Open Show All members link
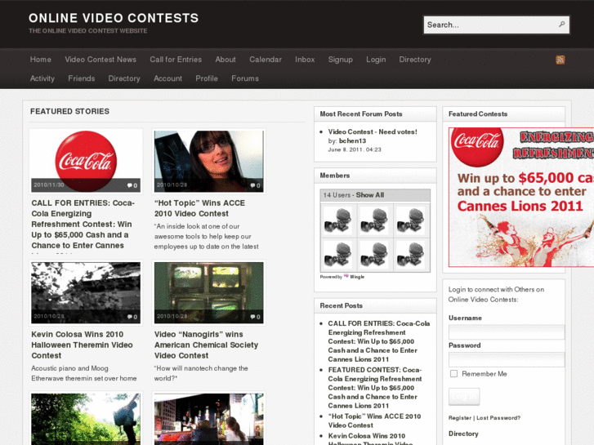Image resolution: width=594 pixels, height=445 pixels. tap(370, 195)
